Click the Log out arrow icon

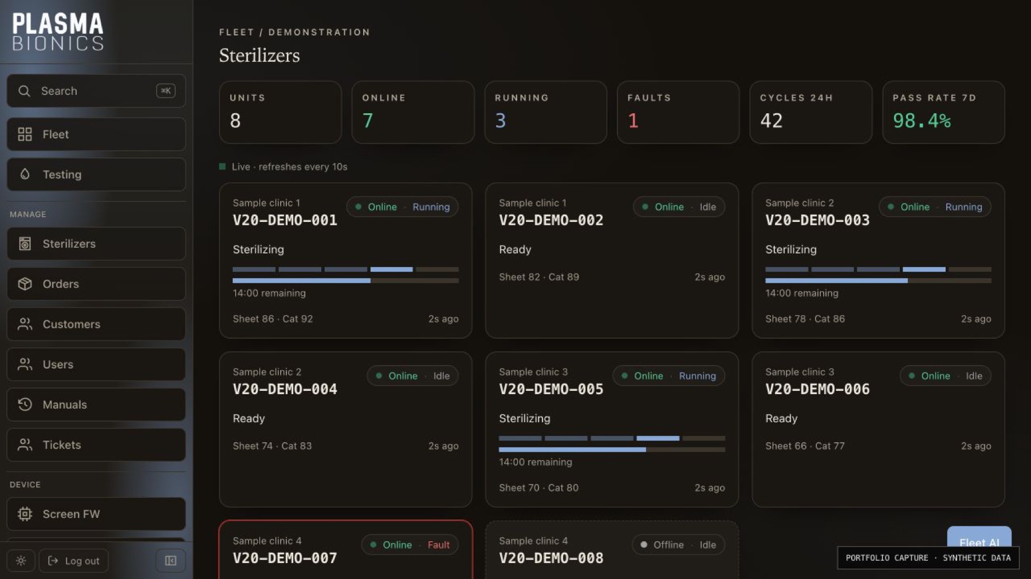click(53, 561)
